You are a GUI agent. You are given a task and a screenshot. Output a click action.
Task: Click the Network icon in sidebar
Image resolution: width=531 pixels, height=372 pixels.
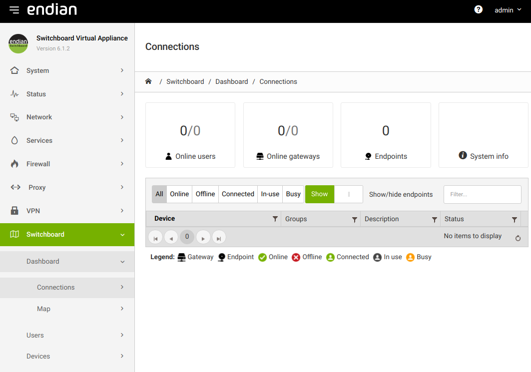pyautogui.click(x=14, y=117)
